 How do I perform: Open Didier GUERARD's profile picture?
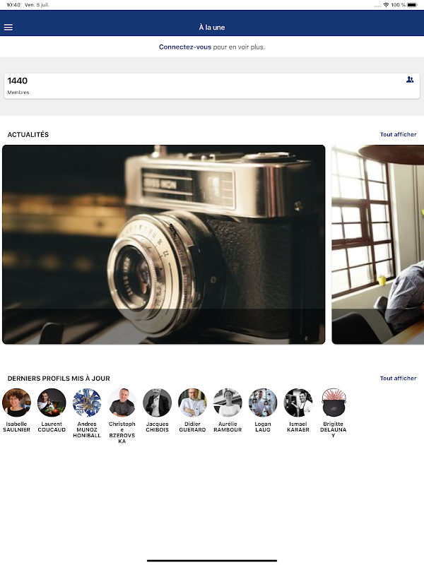click(192, 403)
